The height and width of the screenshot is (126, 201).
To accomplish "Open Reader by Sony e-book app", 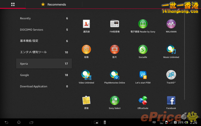I will pyautogui.click(x=143, y=24).
